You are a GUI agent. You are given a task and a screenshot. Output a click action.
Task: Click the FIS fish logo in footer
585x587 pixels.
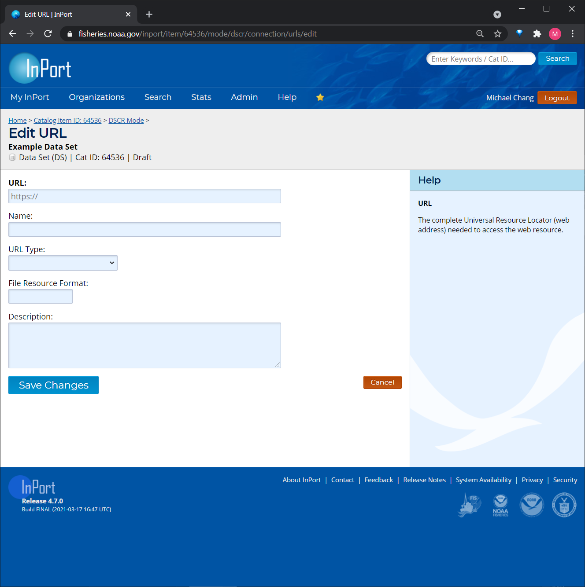point(470,505)
